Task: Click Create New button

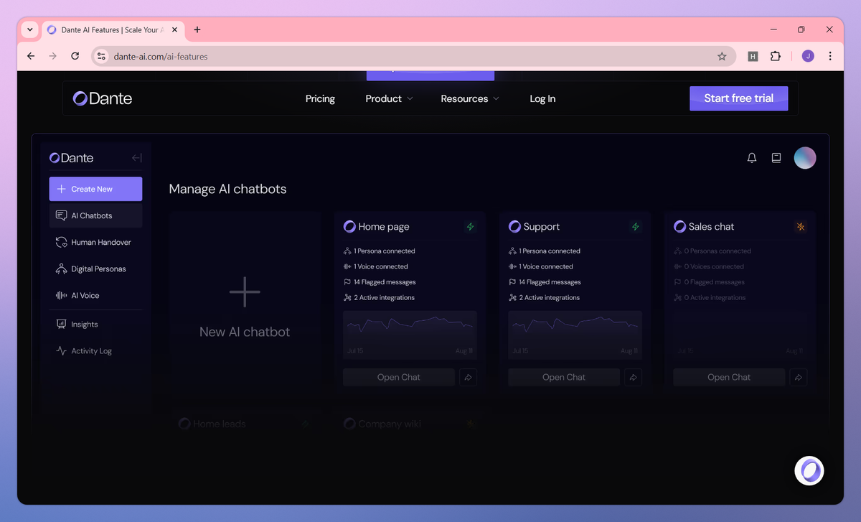Action: click(x=95, y=189)
